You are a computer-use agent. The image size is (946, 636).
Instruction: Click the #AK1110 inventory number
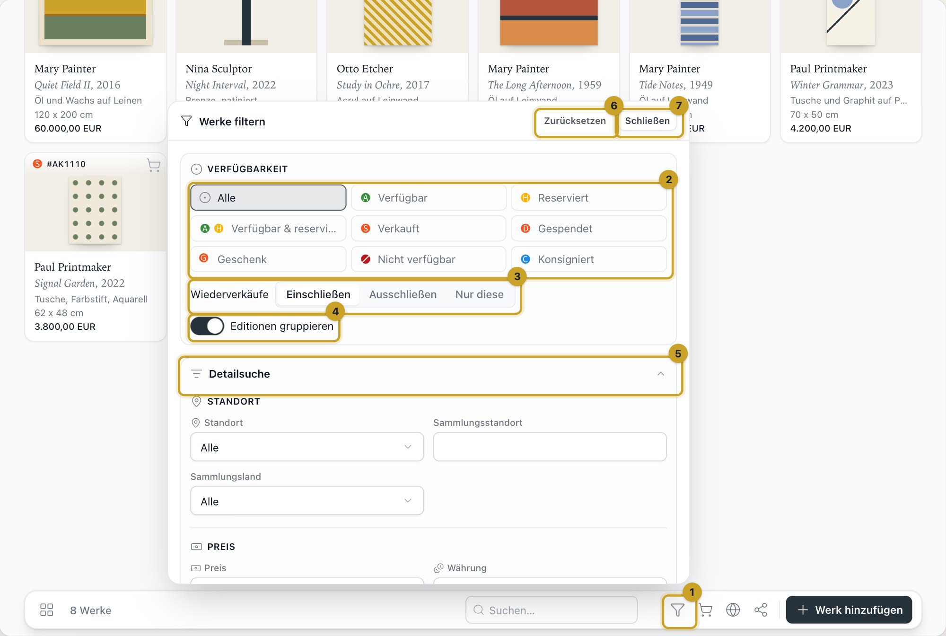click(66, 164)
